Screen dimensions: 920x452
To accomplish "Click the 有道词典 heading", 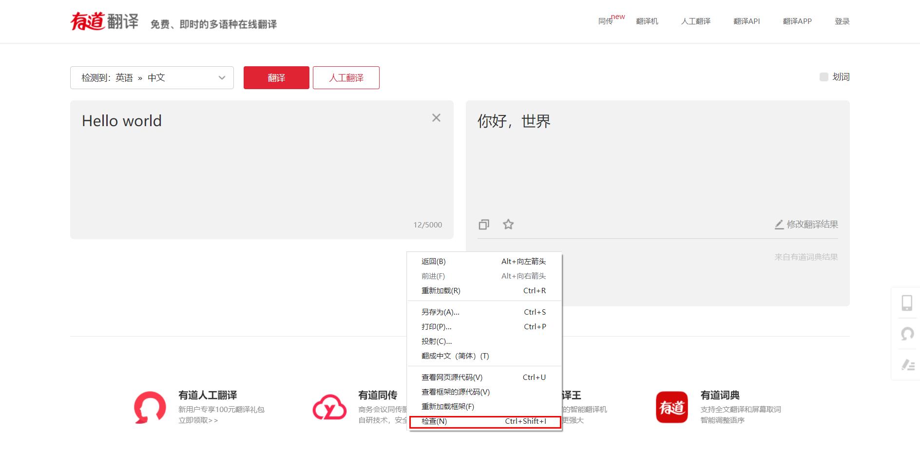I will [x=720, y=395].
